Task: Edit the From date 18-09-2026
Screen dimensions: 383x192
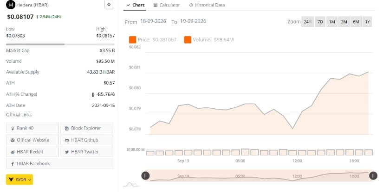Action: 153,21
